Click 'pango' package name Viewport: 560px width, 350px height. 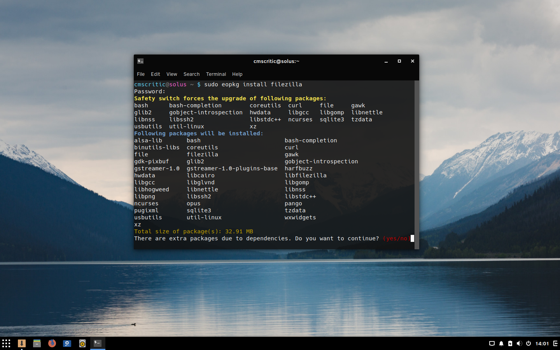[293, 203]
